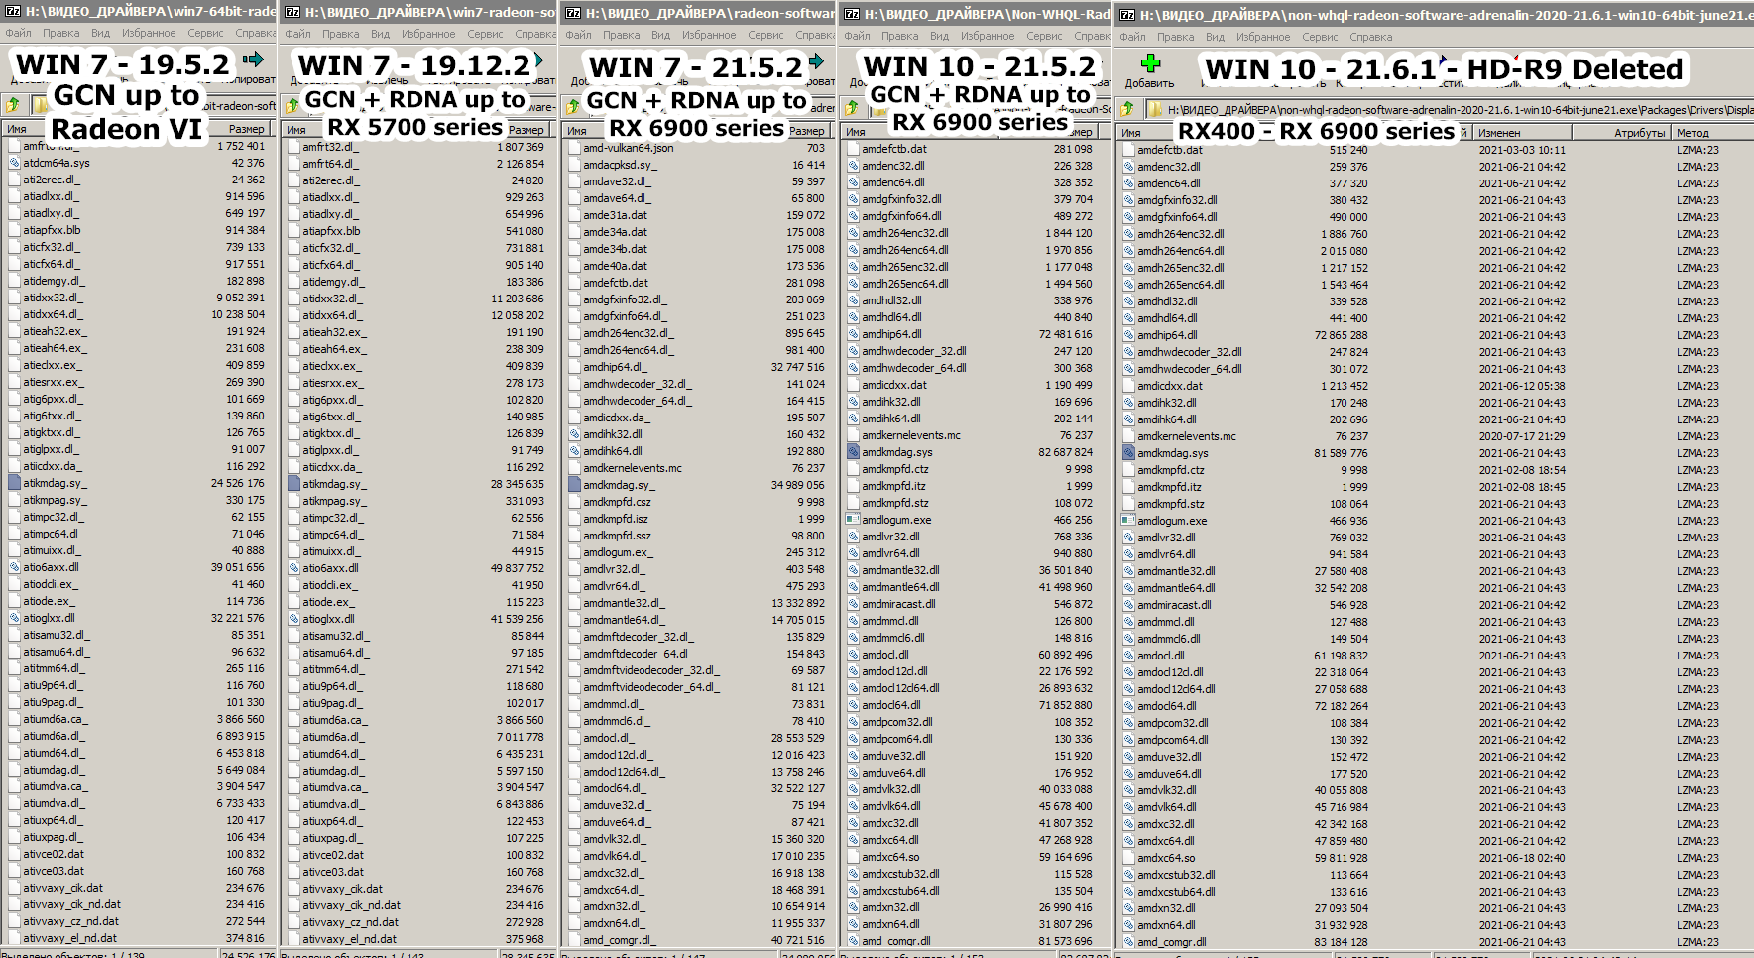Click the atiapfxx.blb file icon in the 19.5.2 window
The height and width of the screenshot is (958, 1754).
coord(14,230)
